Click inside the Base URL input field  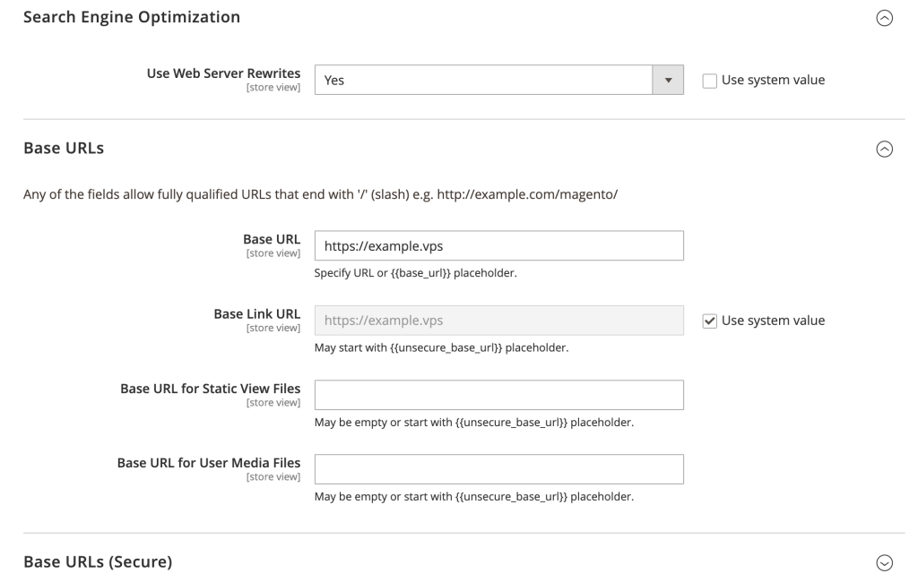click(x=498, y=244)
